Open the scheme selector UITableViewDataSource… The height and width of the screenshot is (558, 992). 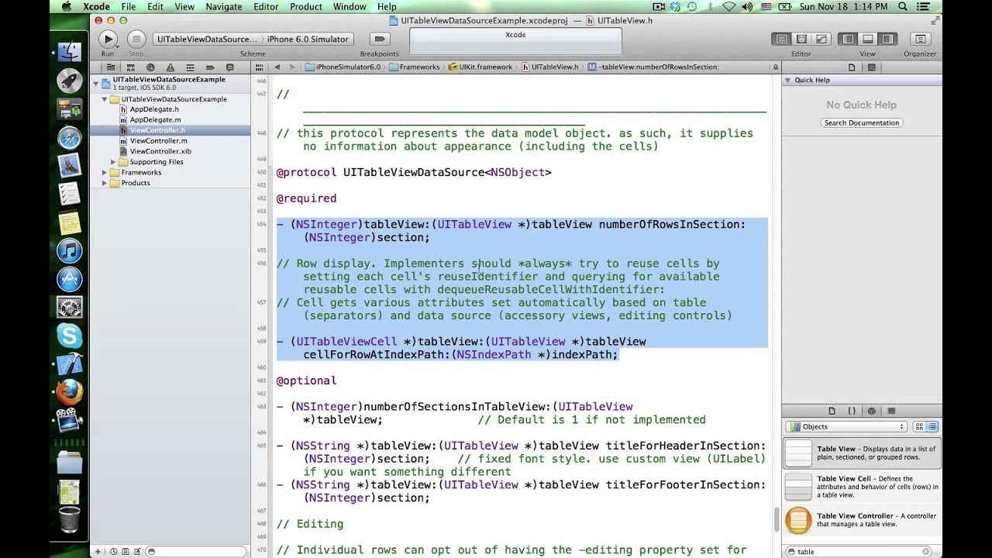(207, 39)
